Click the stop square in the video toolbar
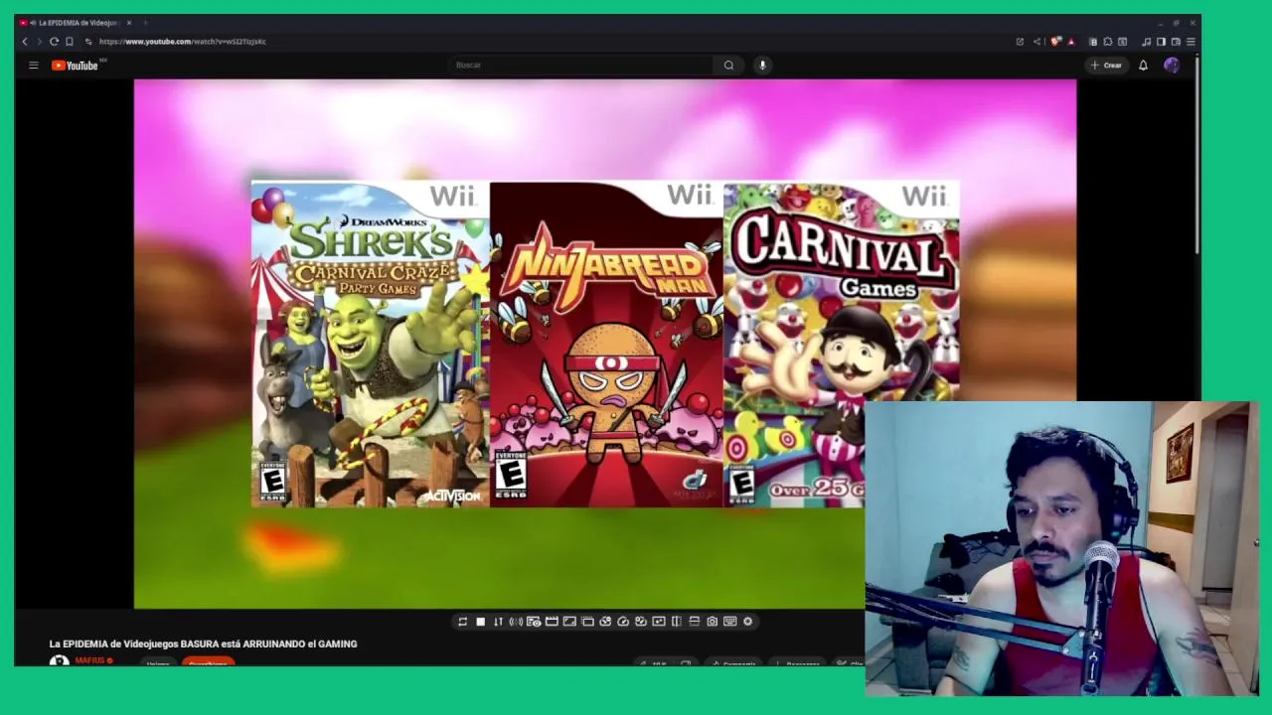This screenshot has height=715, width=1272. [x=481, y=622]
